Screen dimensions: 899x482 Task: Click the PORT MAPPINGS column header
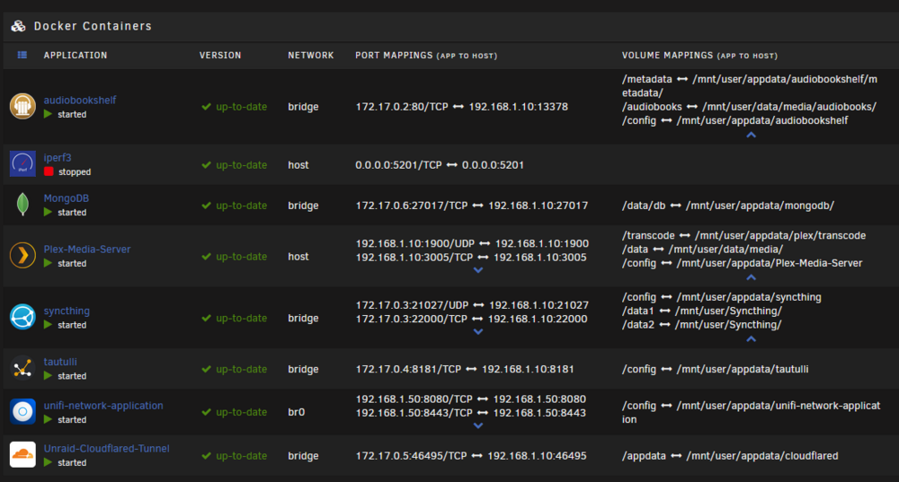point(426,56)
